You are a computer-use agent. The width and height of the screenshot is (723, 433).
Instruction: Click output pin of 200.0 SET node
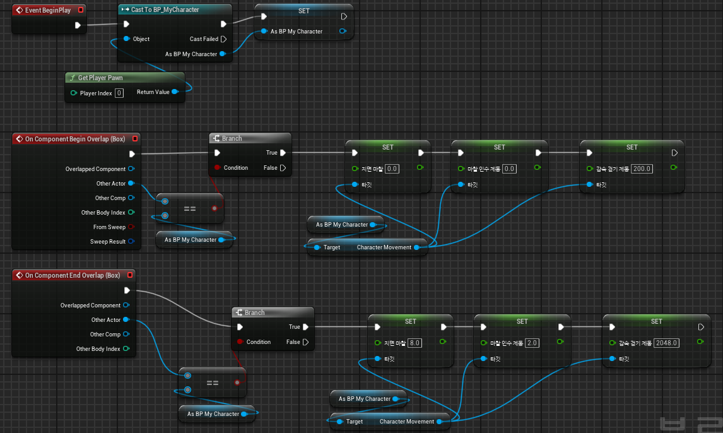point(674,167)
